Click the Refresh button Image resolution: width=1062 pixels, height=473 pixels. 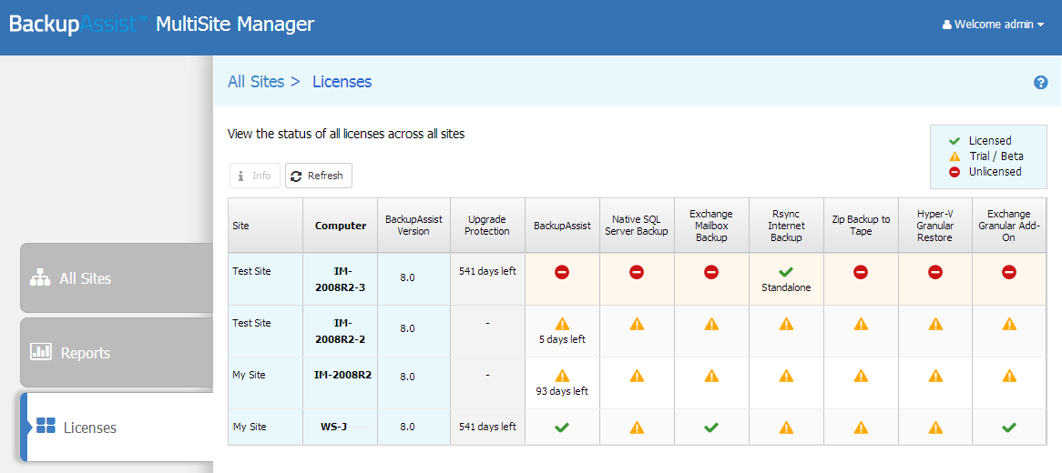pyautogui.click(x=319, y=176)
